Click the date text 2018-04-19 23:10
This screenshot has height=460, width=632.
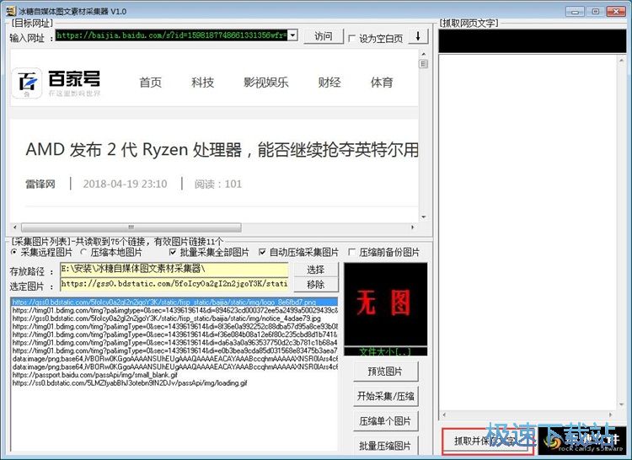pos(125,184)
